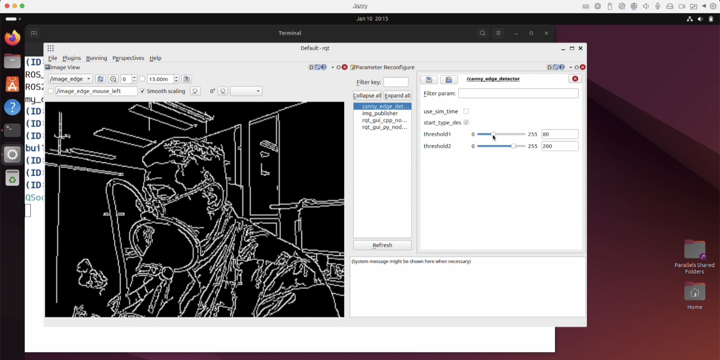
Task: Disable Smooth scaling checkbox
Action: (x=143, y=91)
